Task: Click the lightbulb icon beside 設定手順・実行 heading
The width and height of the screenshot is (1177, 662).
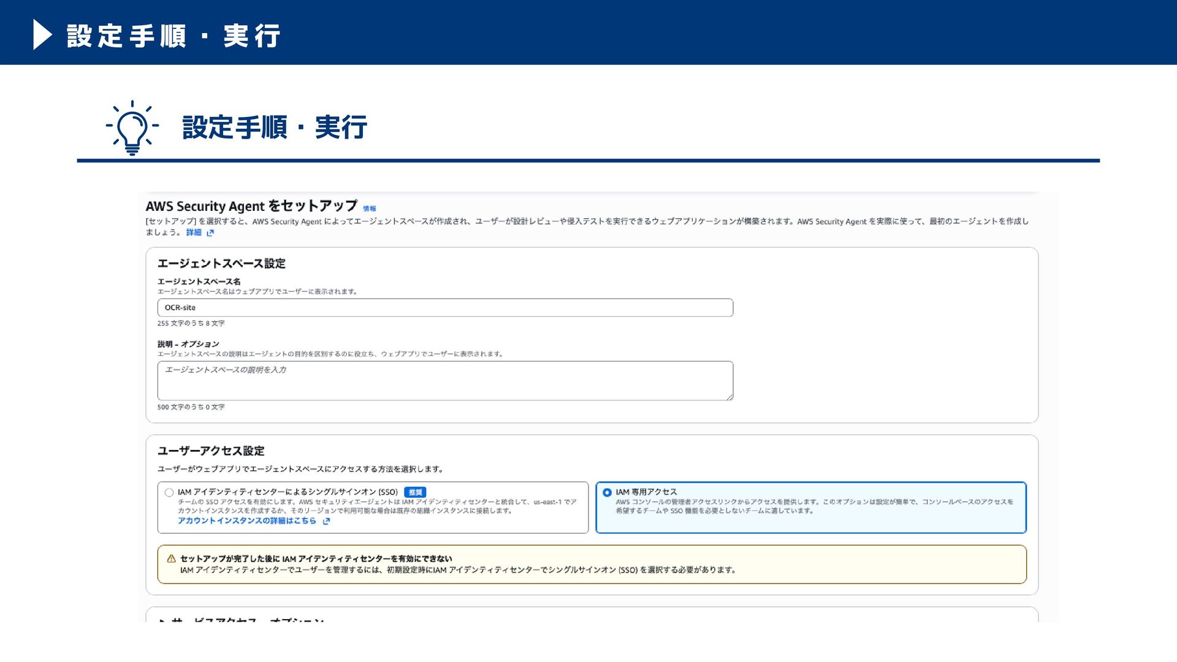Action: 132,127
